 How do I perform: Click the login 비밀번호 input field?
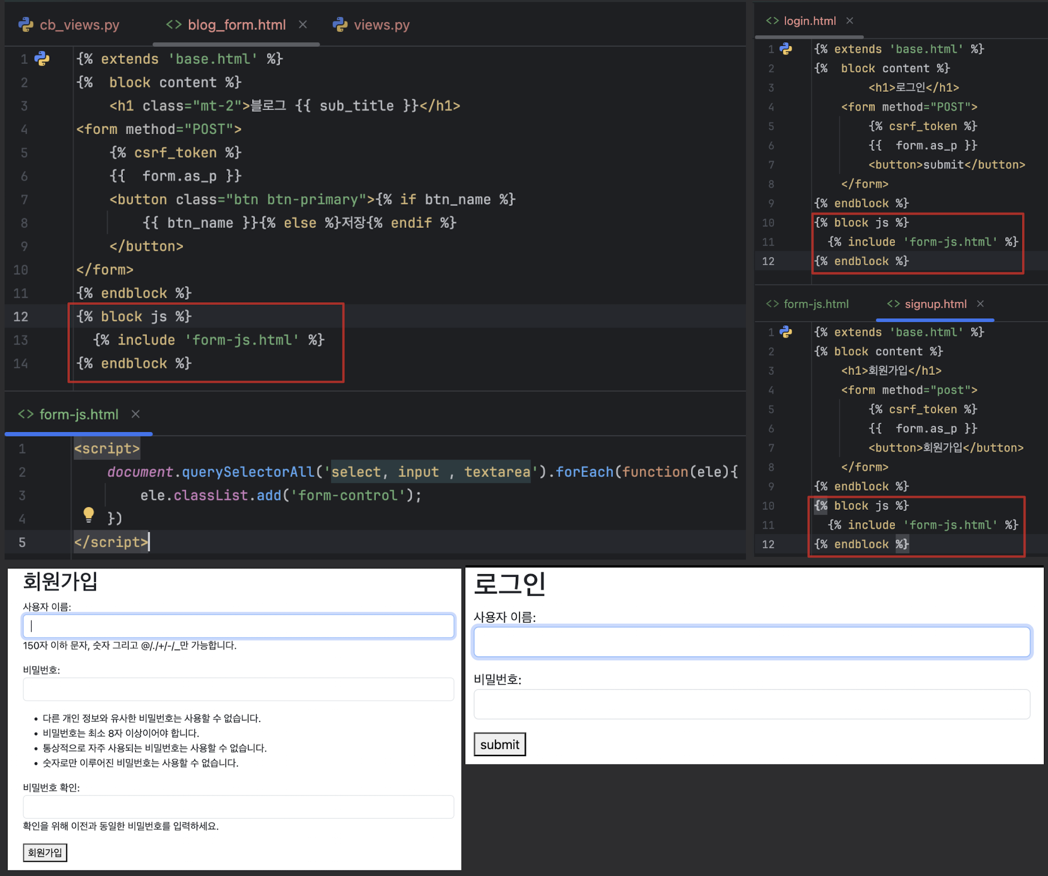[751, 704]
